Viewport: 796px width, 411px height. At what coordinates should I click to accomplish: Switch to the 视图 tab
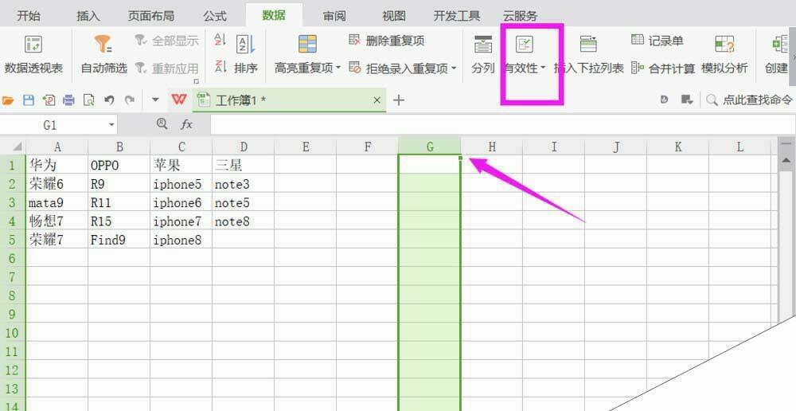coord(394,16)
